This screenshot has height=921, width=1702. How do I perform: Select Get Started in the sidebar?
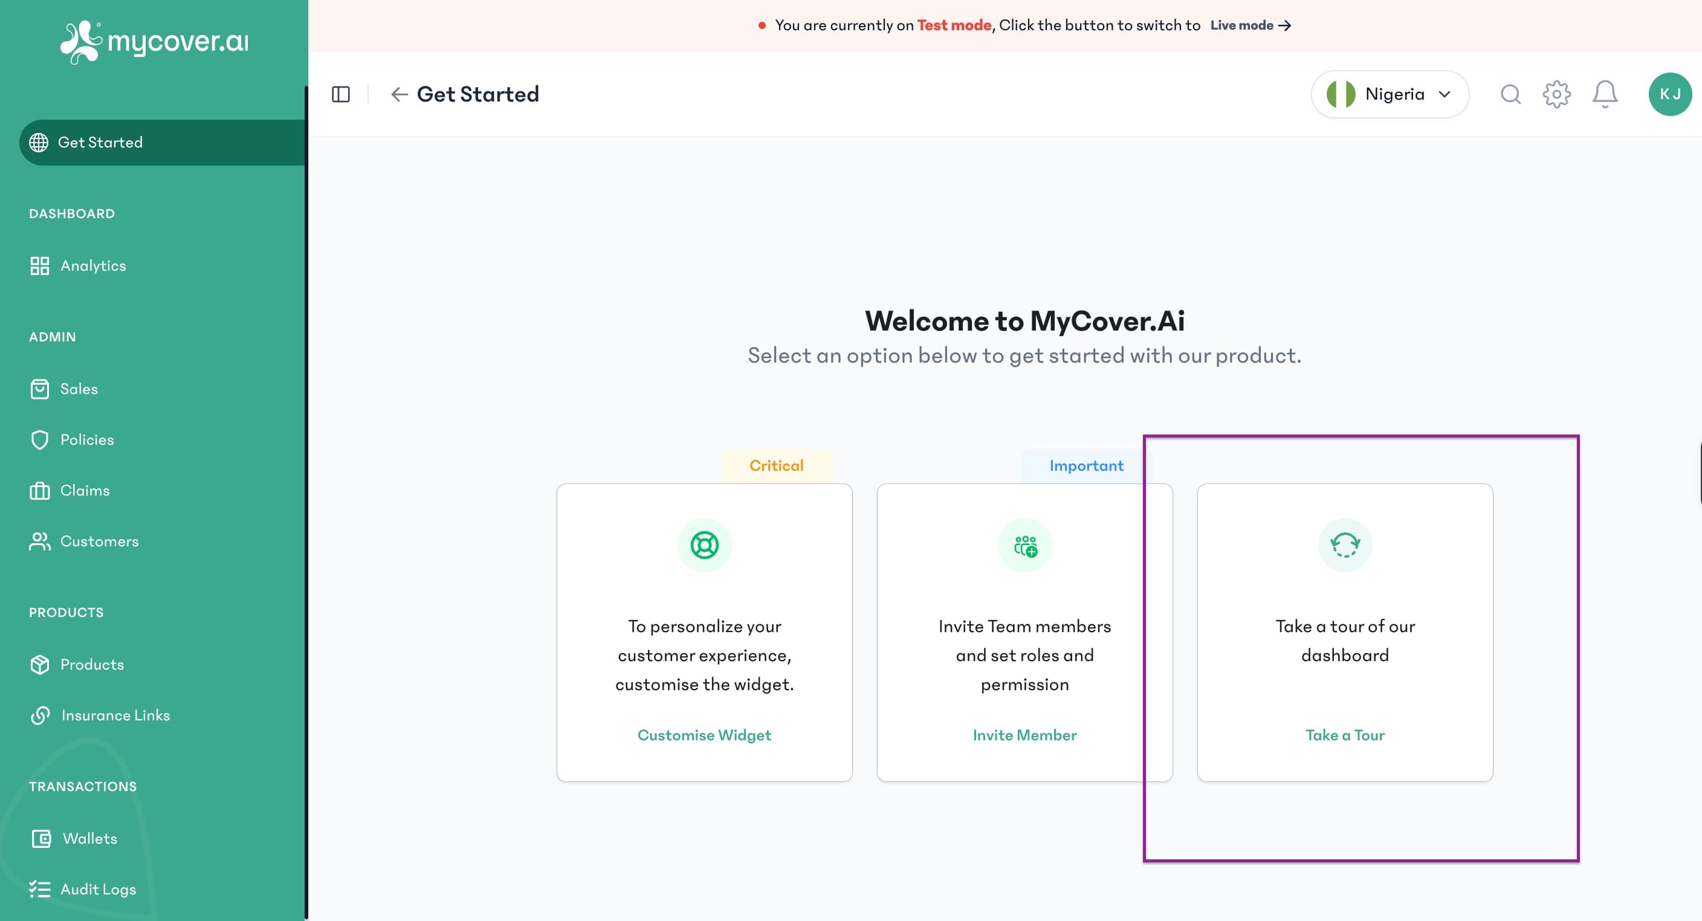99,142
